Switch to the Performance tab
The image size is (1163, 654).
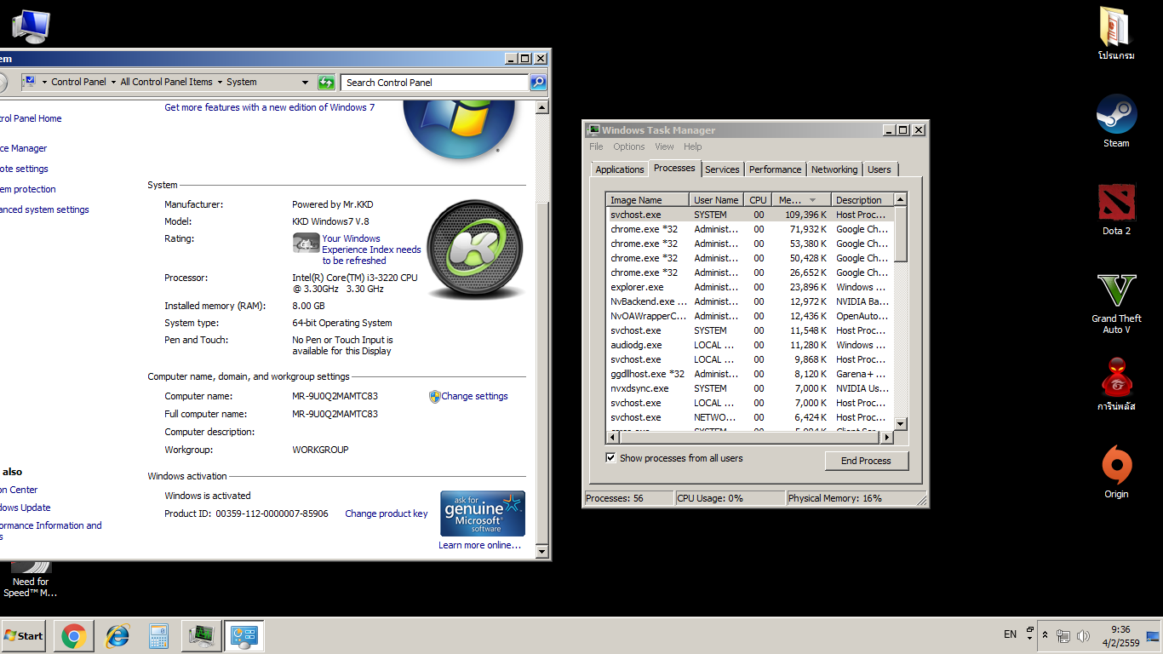coord(775,169)
